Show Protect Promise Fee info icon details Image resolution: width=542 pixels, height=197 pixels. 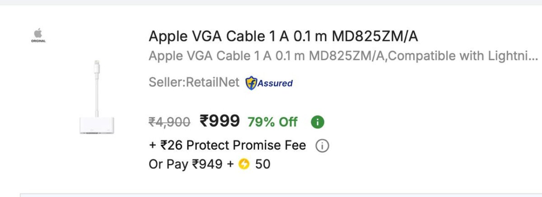322,146
